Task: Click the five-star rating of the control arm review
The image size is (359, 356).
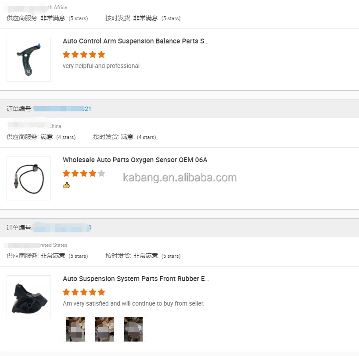Action: (84, 54)
